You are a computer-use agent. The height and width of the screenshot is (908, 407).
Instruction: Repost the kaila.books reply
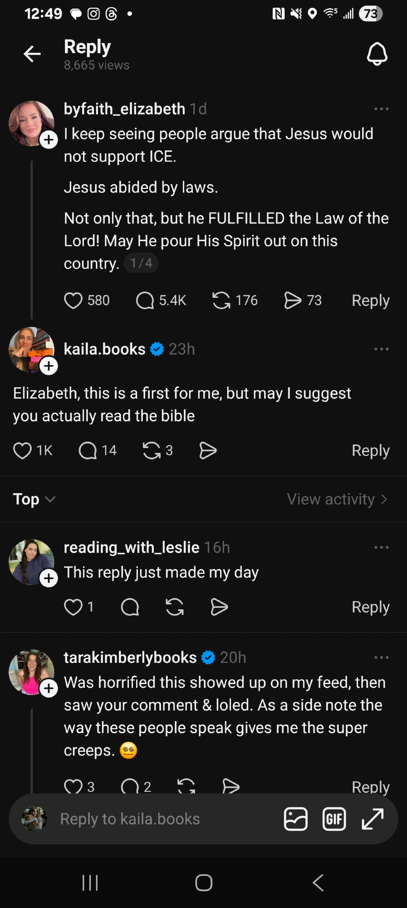[x=152, y=451]
